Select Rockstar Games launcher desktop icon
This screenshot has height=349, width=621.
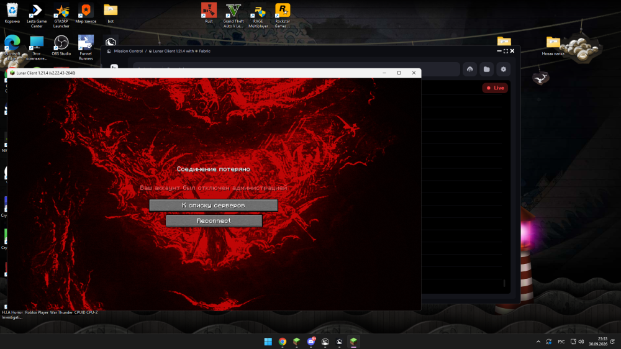pos(283,16)
